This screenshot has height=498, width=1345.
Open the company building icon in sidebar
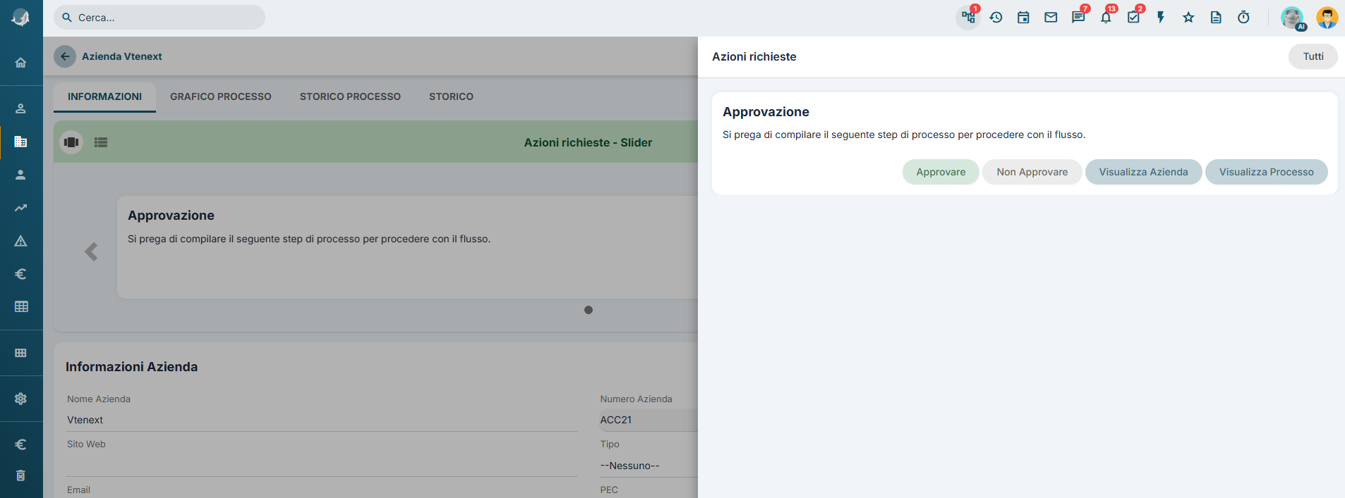[x=20, y=142]
